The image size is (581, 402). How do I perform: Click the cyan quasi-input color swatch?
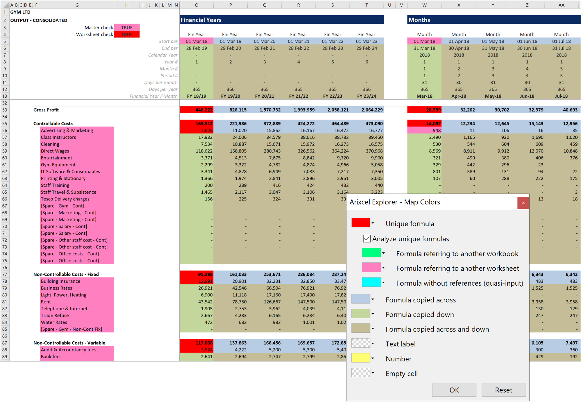(x=371, y=282)
